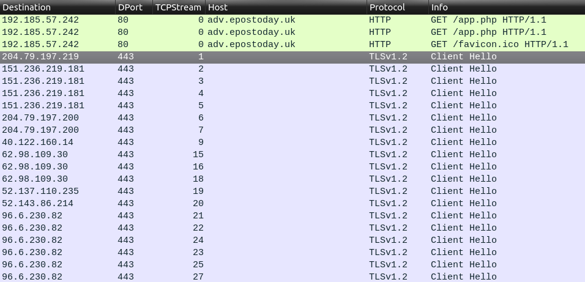The width and height of the screenshot is (585, 282).
Task: Sort by the Destination column header
Action: click(x=29, y=7)
